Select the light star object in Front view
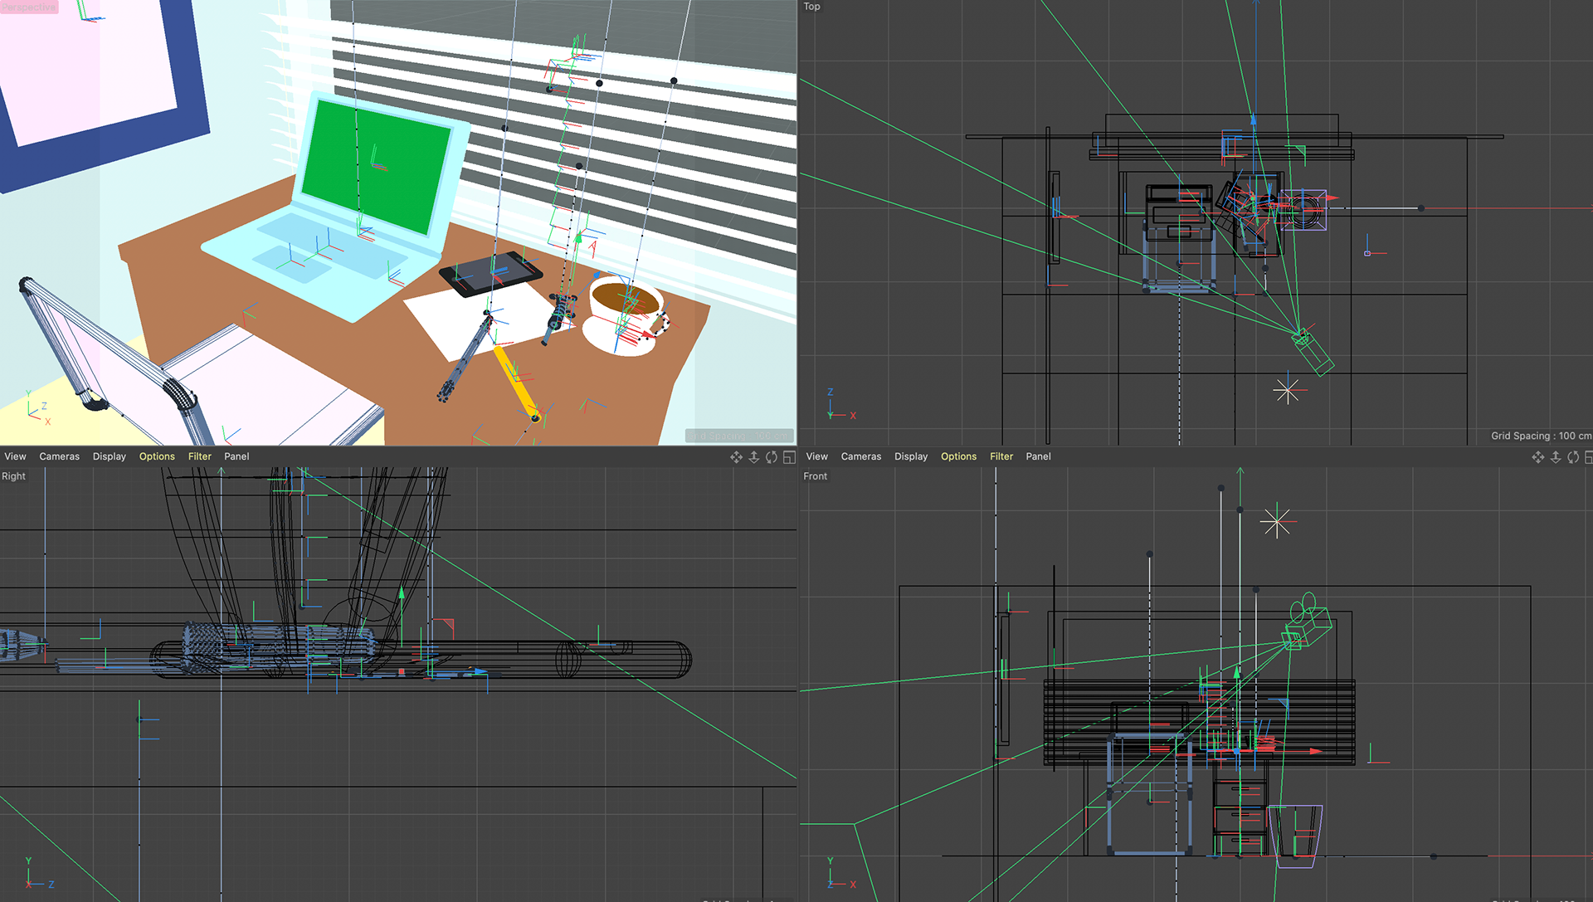1593x902 pixels. 1276,522
